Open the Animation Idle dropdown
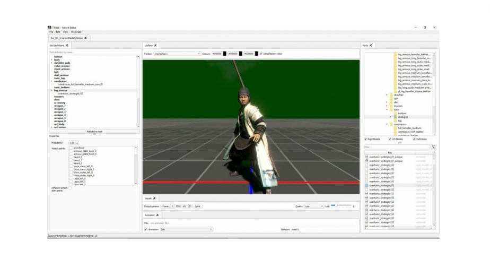The width and height of the screenshot is (490, 276). 187,229
